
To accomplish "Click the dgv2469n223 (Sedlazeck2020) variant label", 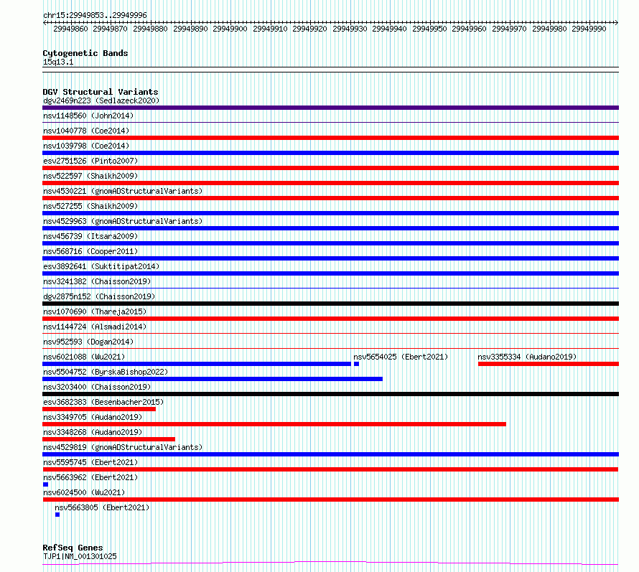I will pos(101,100).
